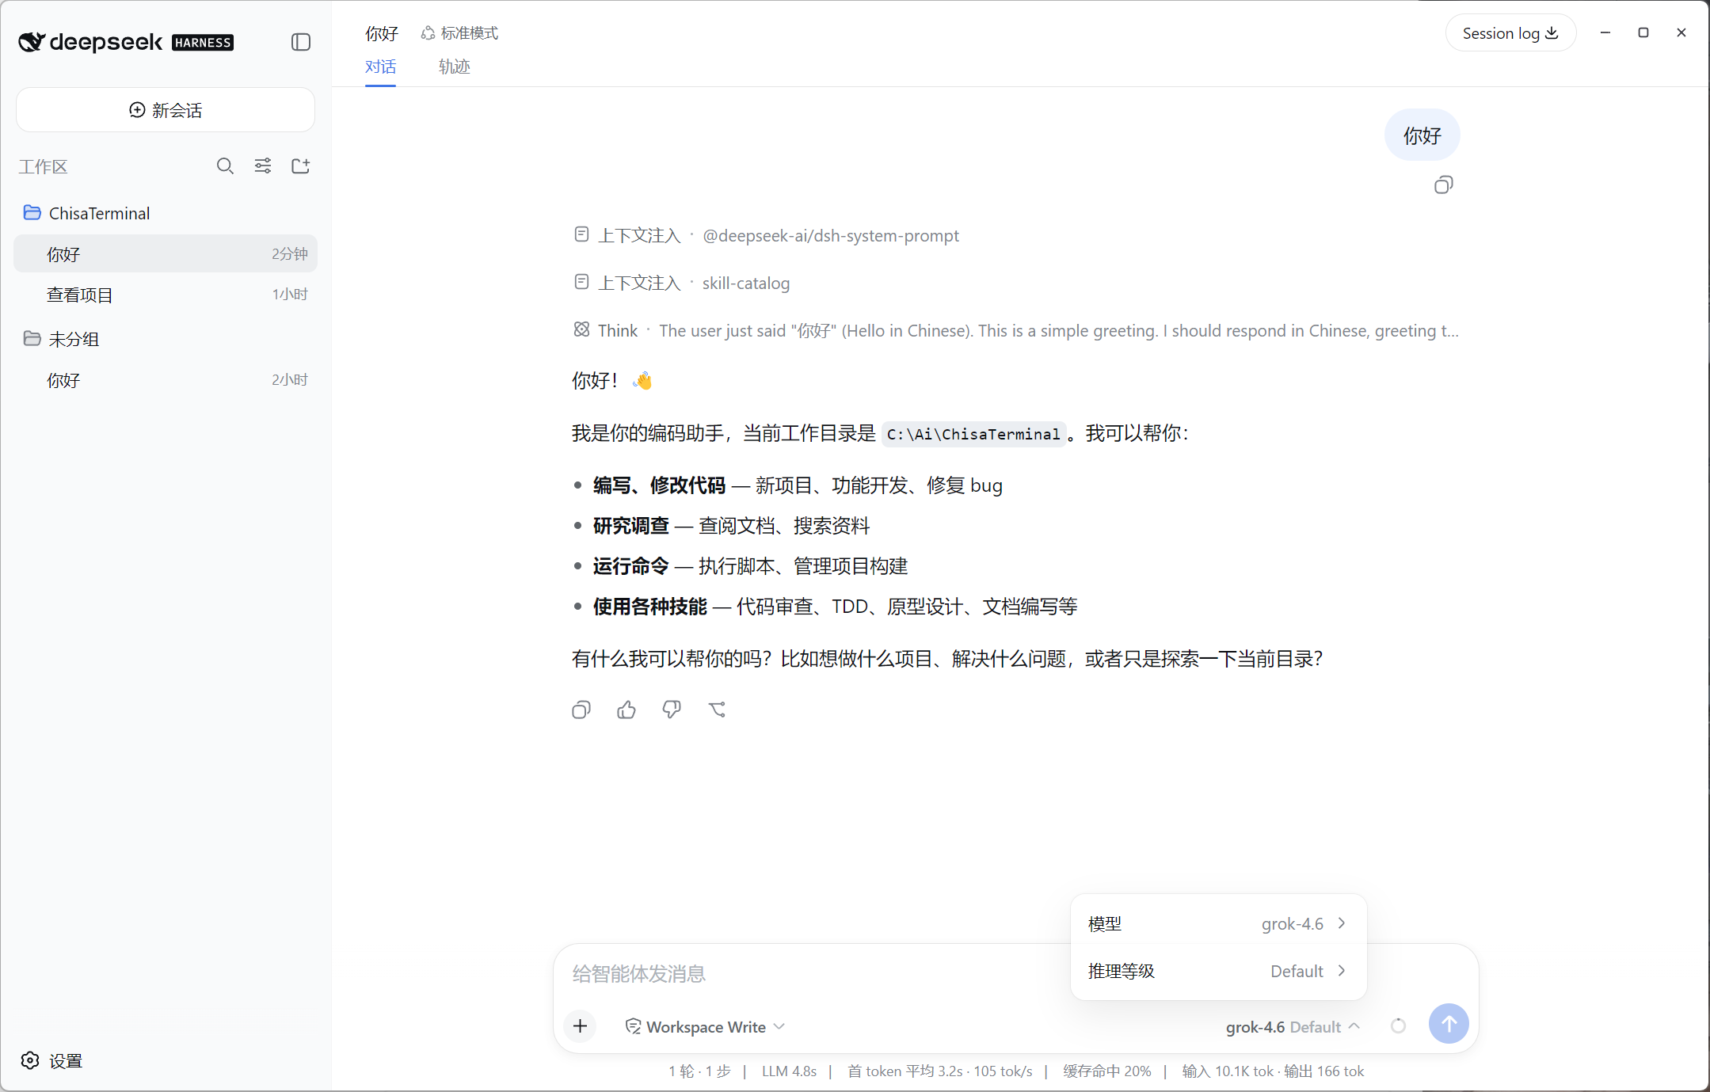Screen dimensions: 1710x1092
Task: Open the 模型 grok-4.6 submenu
Action: pos(1218,923)
